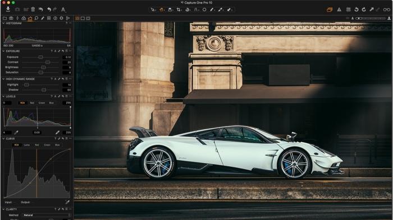Screen dimensions: 393x220
Task: Click the Rotate Left icon in toolbar
Action: coord(356,10)
